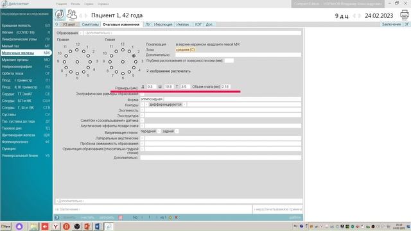Screen dimensions: 411x231
Task: Go to next patient arrow
Action: [85, 15]
